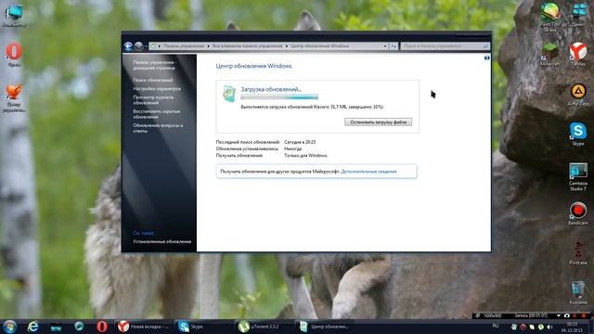The image size is (594, 334).
Task: Open the Opera shortcut on the desktop
Action: 14,55
